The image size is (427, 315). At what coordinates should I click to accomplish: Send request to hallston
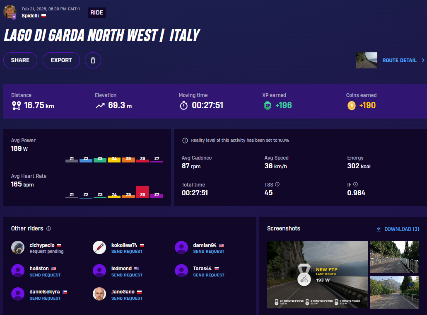pyautogui.click(x=45, y=275)
